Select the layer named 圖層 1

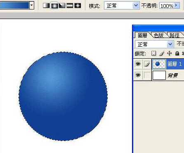(x=175, y=64)
